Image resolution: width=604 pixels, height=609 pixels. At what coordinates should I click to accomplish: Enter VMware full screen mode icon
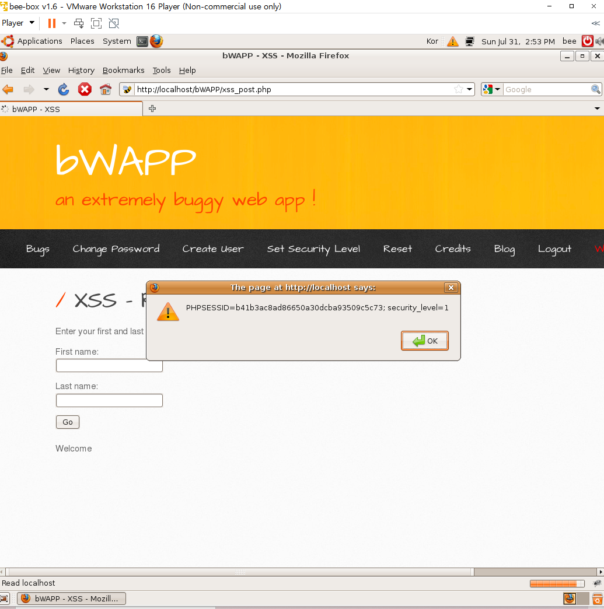tap(96, 23)
